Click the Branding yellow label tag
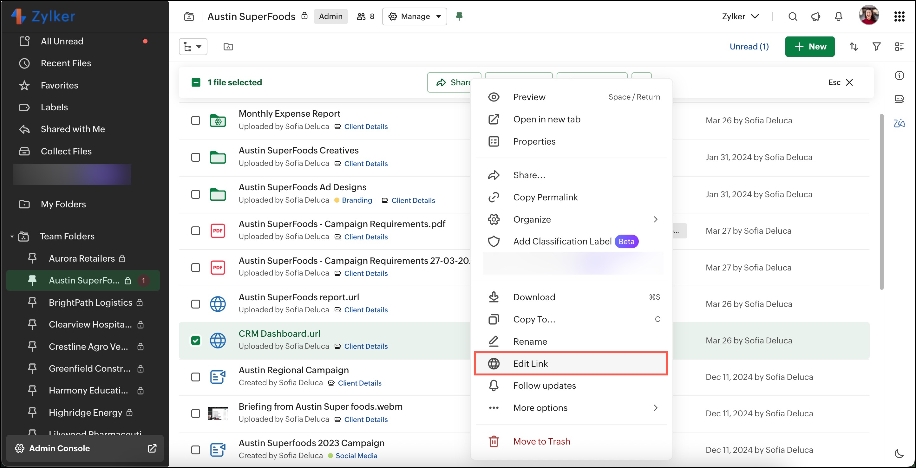This screenshot has width=916, height=468. click(356, 200)
